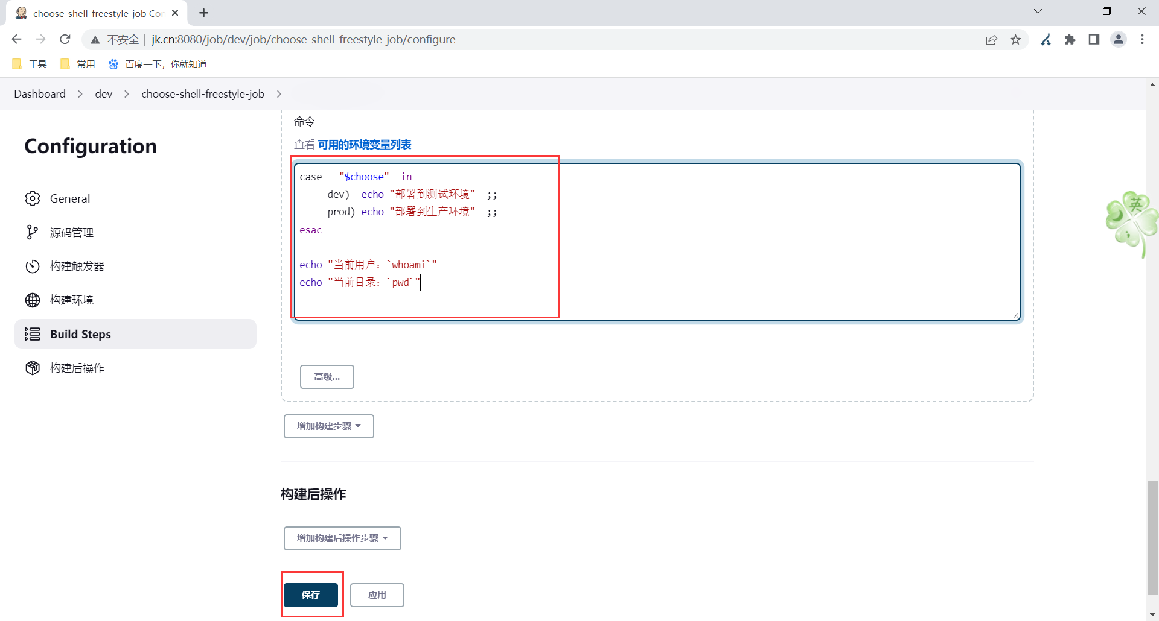Screen dimensions: 1159x621
Task: Open 可用的环境变量列表 link
Action: [365, 145]
